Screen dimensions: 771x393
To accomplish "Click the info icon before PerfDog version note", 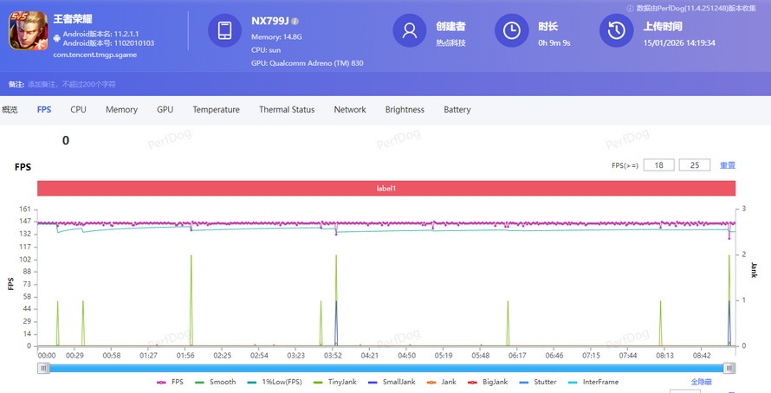I will pyautogui.click(x=630, y=9).
